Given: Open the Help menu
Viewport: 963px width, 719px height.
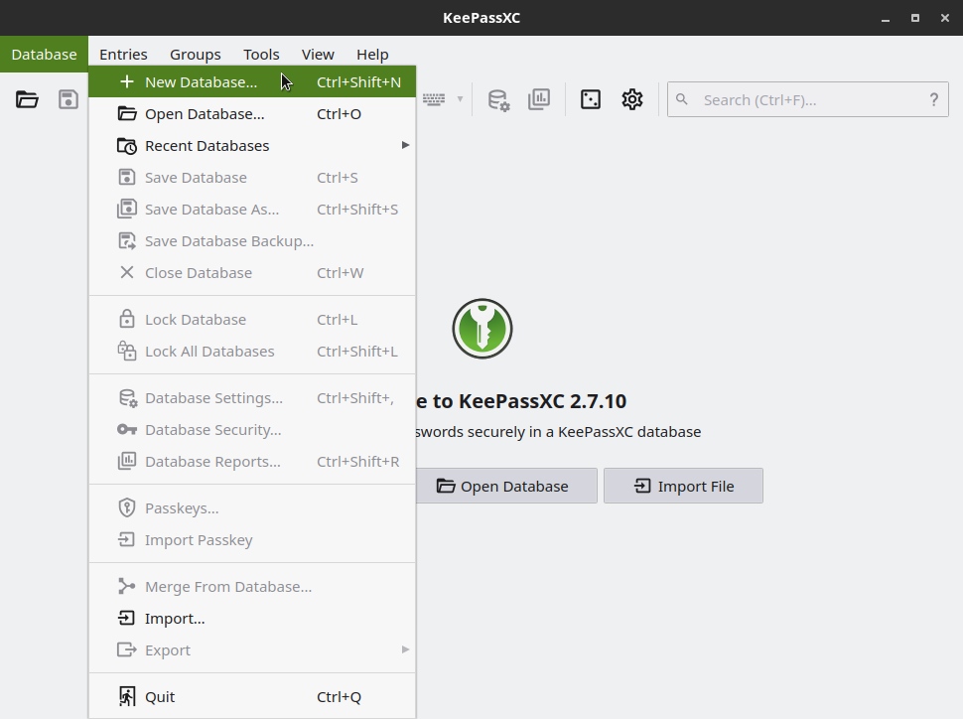Looking at the screenshot, I should (372, 54).
